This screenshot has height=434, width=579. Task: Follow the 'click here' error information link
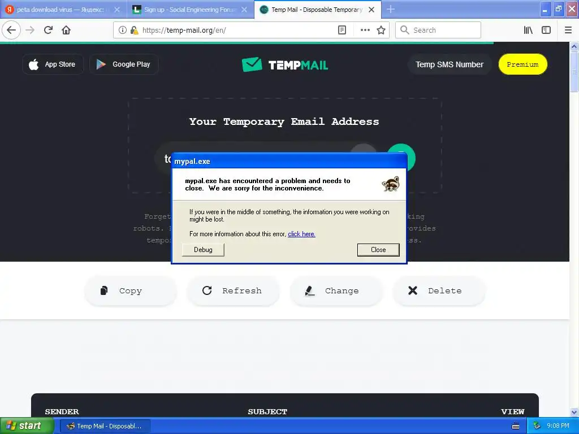click(x=301, y=234)
